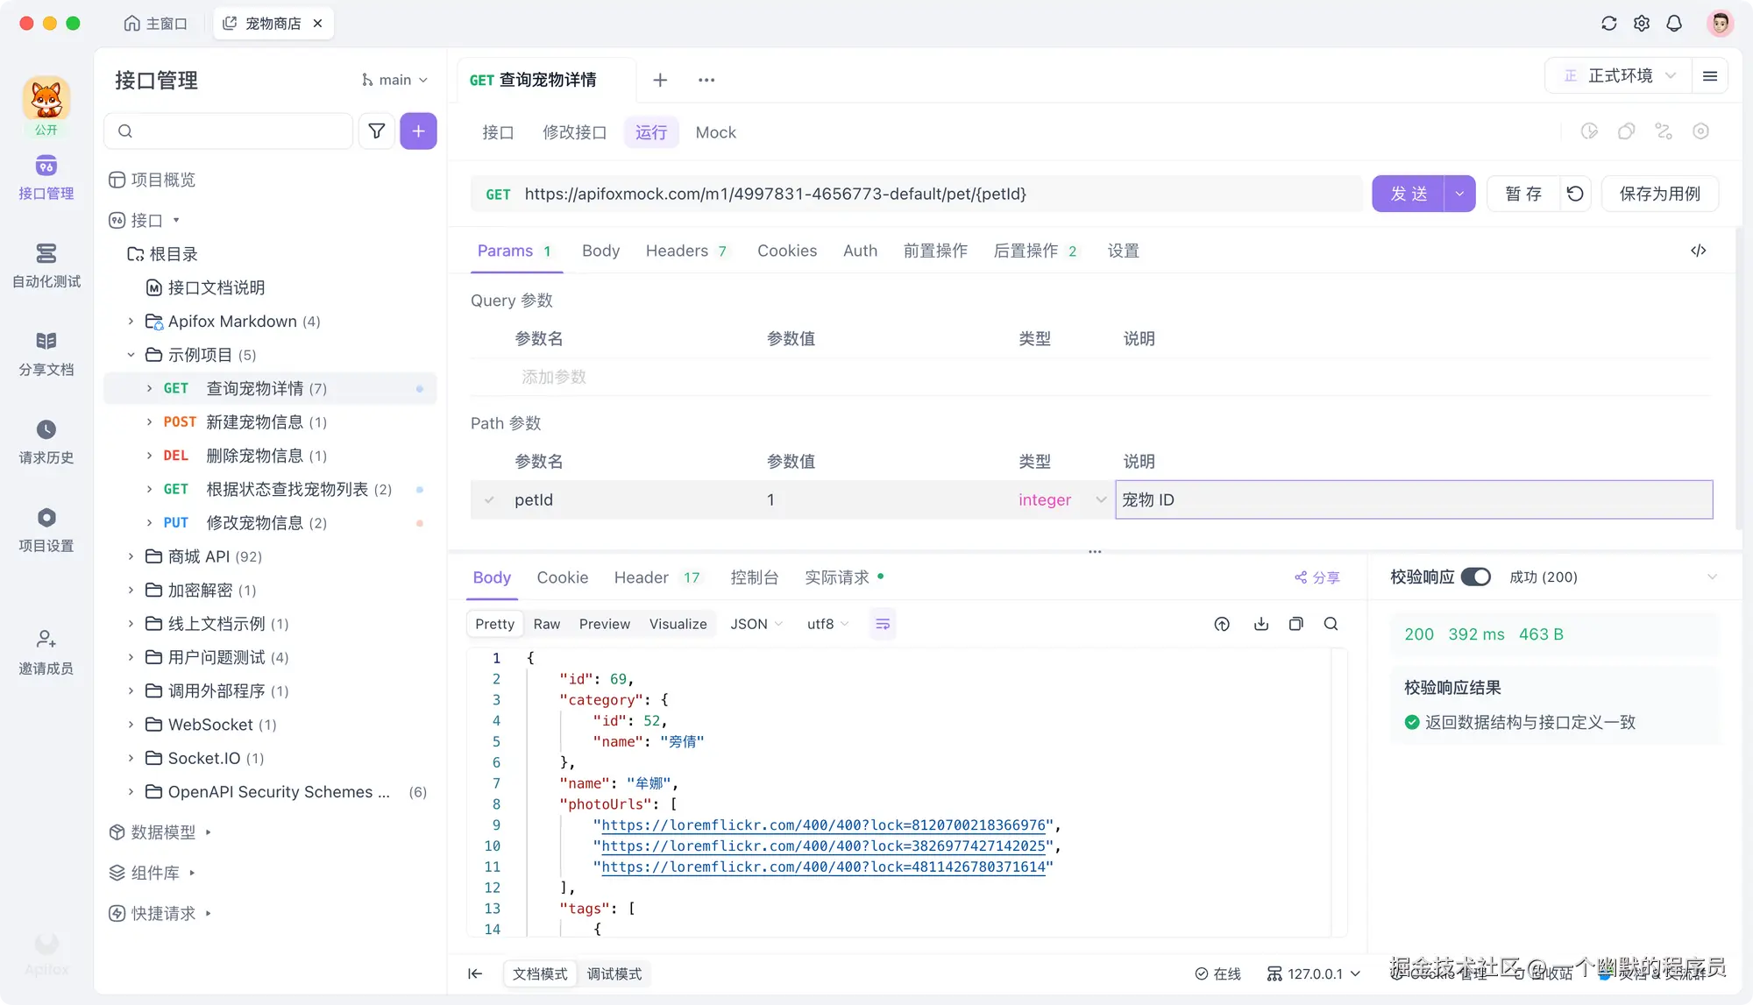Screen dimensions: 1753x1005
Task: Toggle line wrap in response viewer
Action: pyautogui.click(x=883, y=624)
